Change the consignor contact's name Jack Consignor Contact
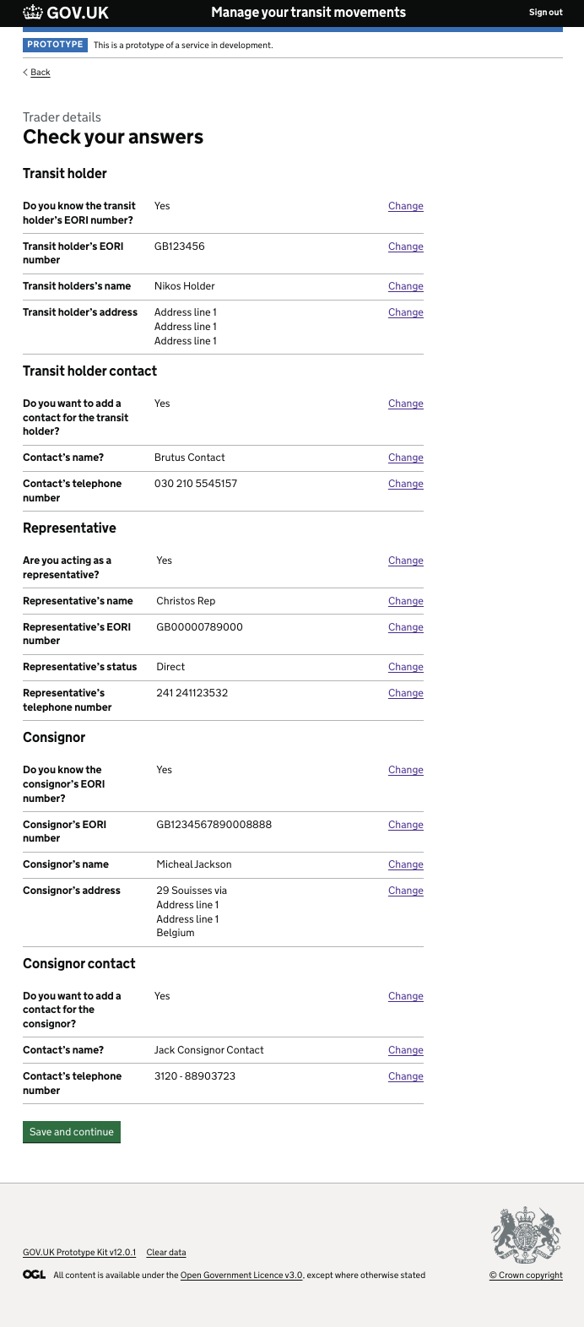This screenshot has height=1327, width=584. pos(405,1050)
